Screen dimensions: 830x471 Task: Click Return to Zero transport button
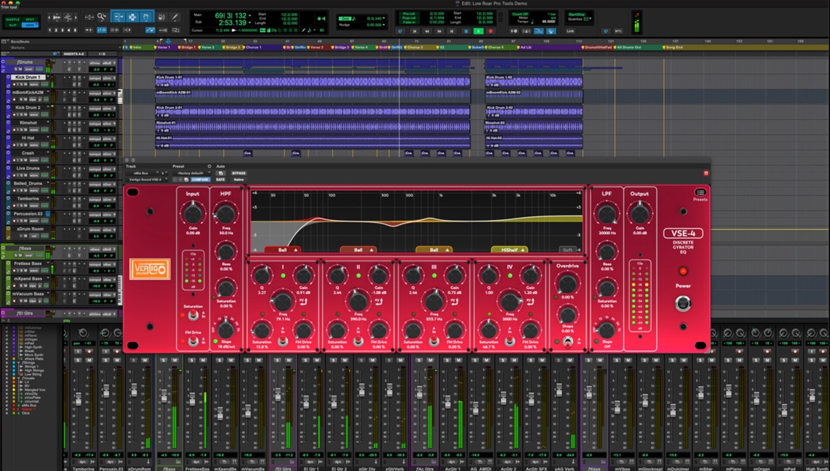click(415, 31)
